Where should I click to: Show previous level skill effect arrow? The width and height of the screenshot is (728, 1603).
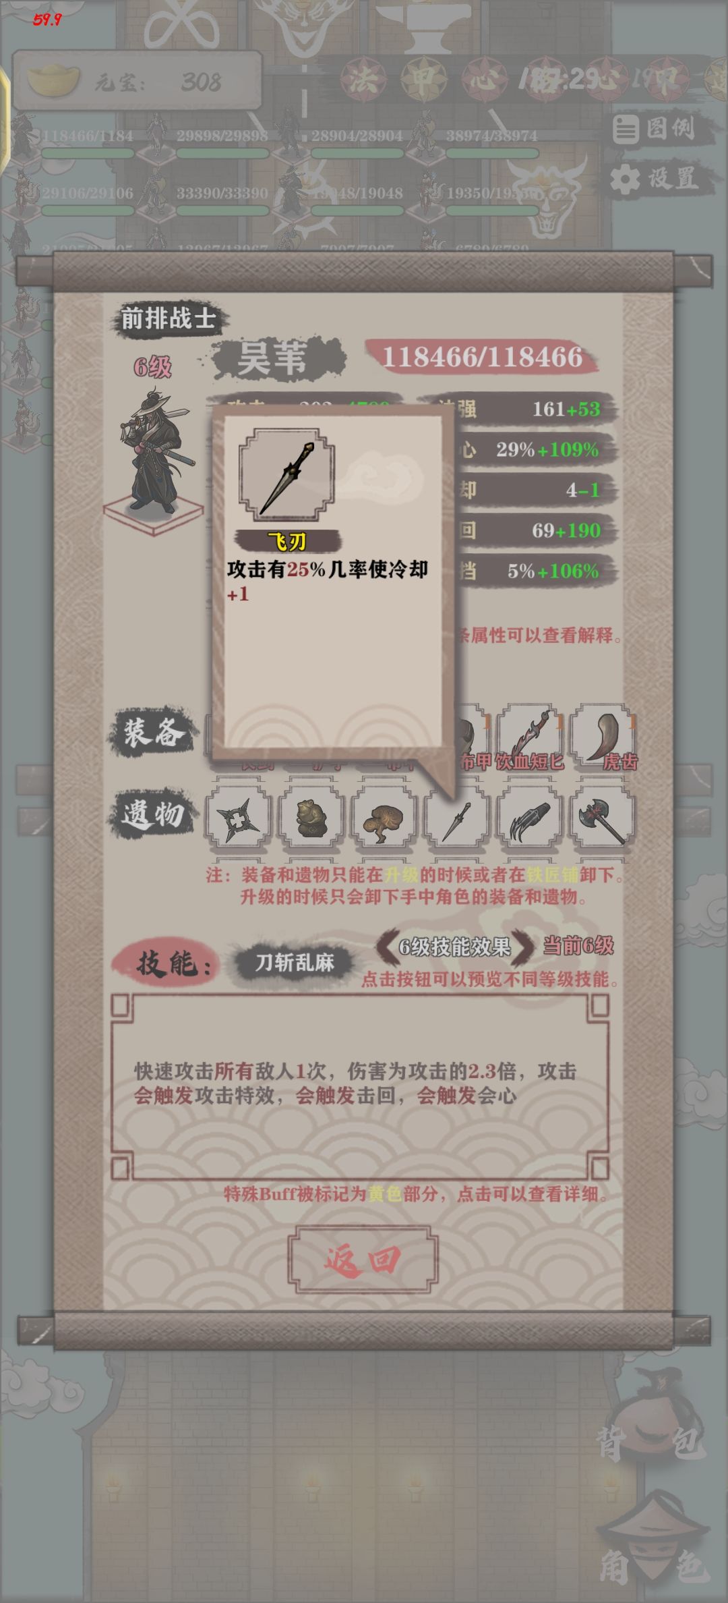pos(384,947)
